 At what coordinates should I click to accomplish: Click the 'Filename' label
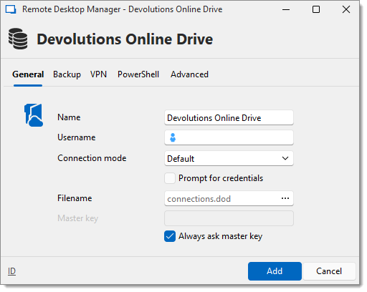coord(75,198)
